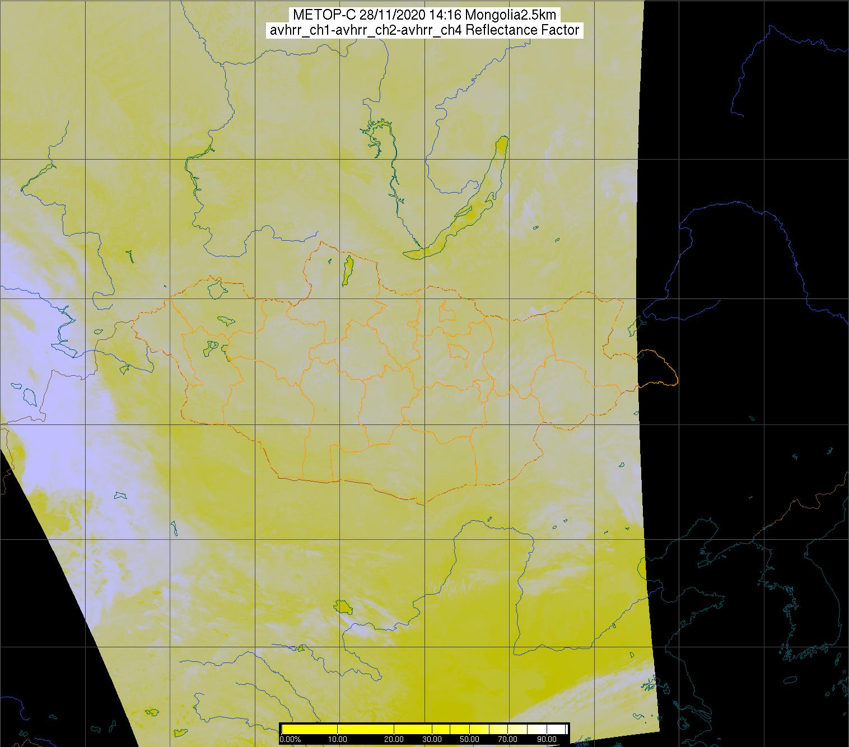Click the 0.00% colorbar label

pos(290,739)
